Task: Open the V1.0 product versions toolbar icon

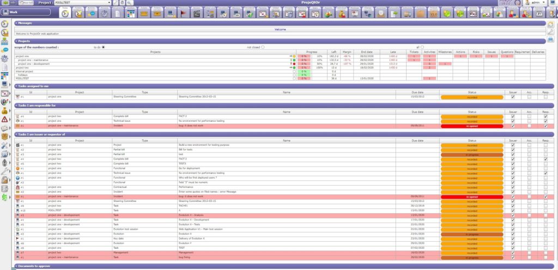Action: click(433, 13)
